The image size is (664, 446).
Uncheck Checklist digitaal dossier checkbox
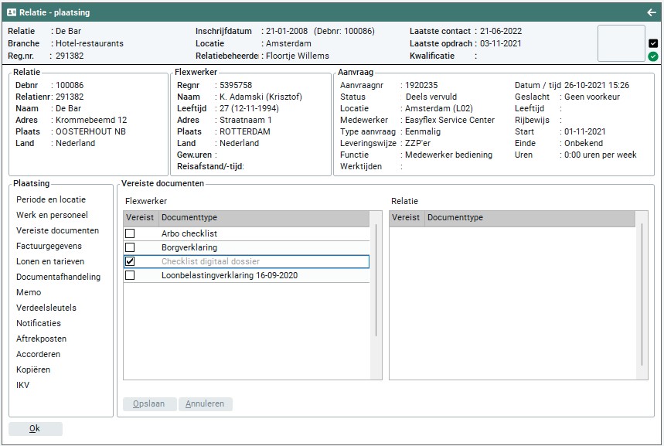(x=130, y=261)
